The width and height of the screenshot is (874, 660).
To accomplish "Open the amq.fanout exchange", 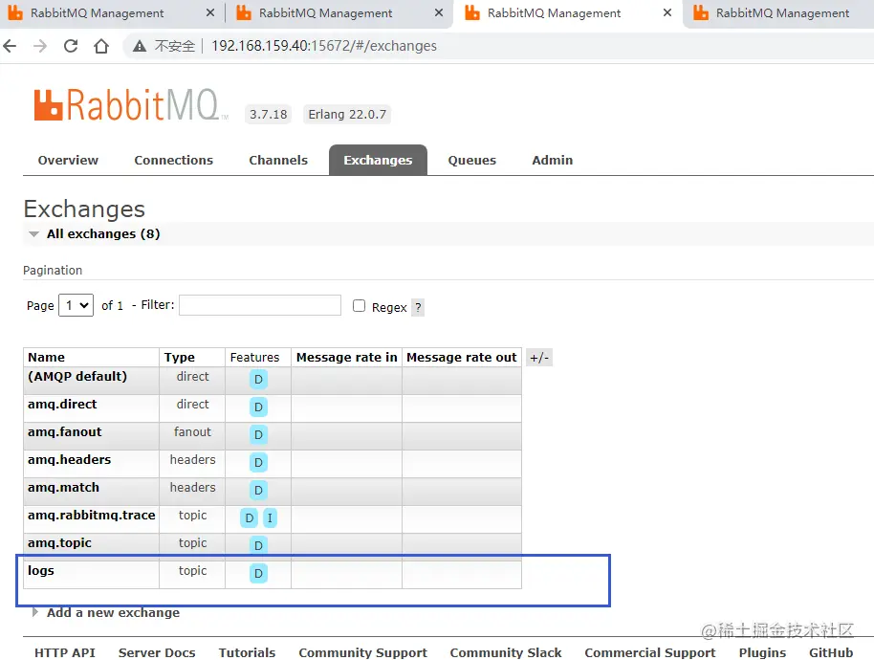I will coord(65,432).
